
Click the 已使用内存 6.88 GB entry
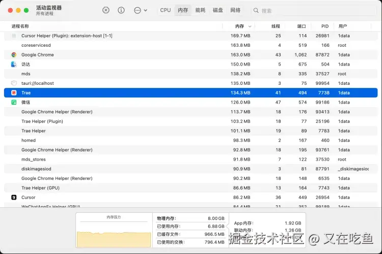[190, 226]
